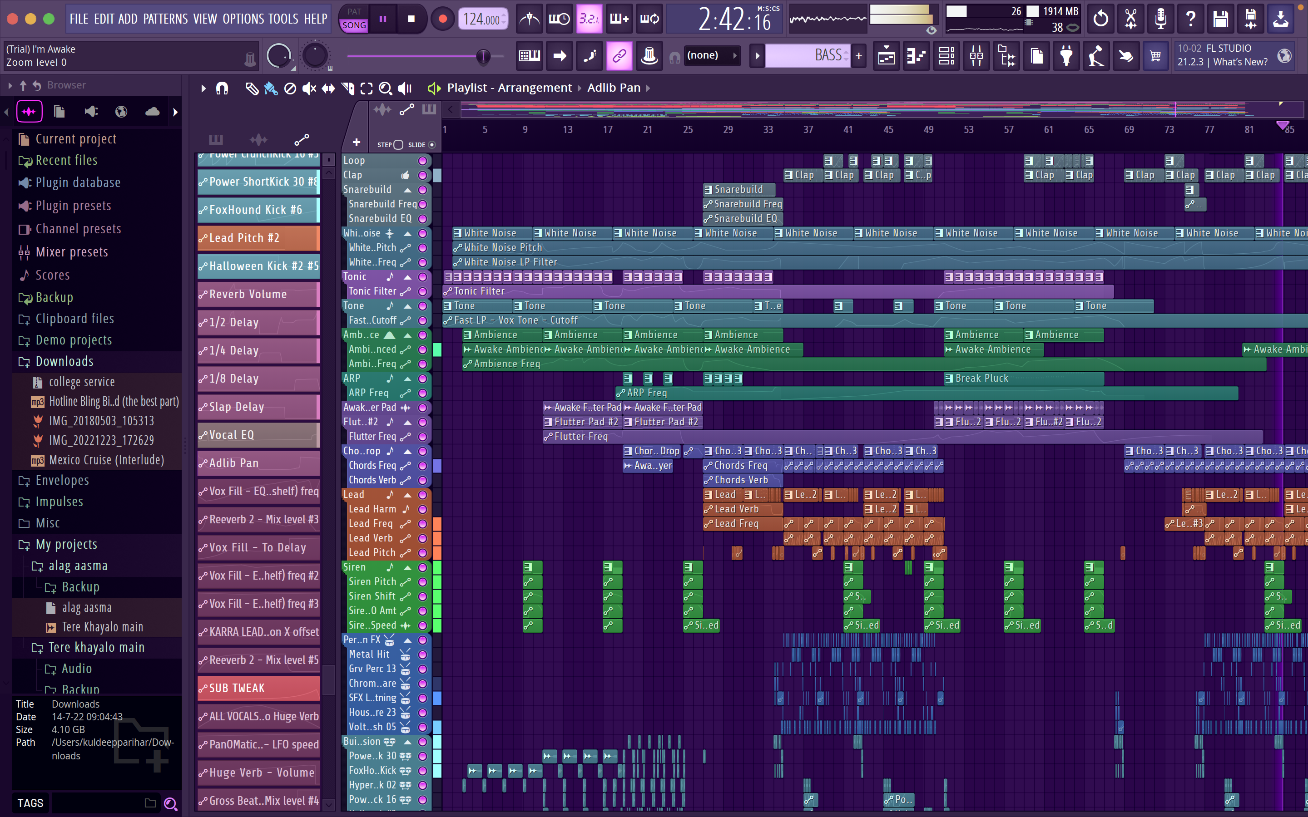The width and height of the screenshot is (1308, 817).
Task: Click the tempo field 124.000
Action: pyautogui.click(x=483, y=20)
